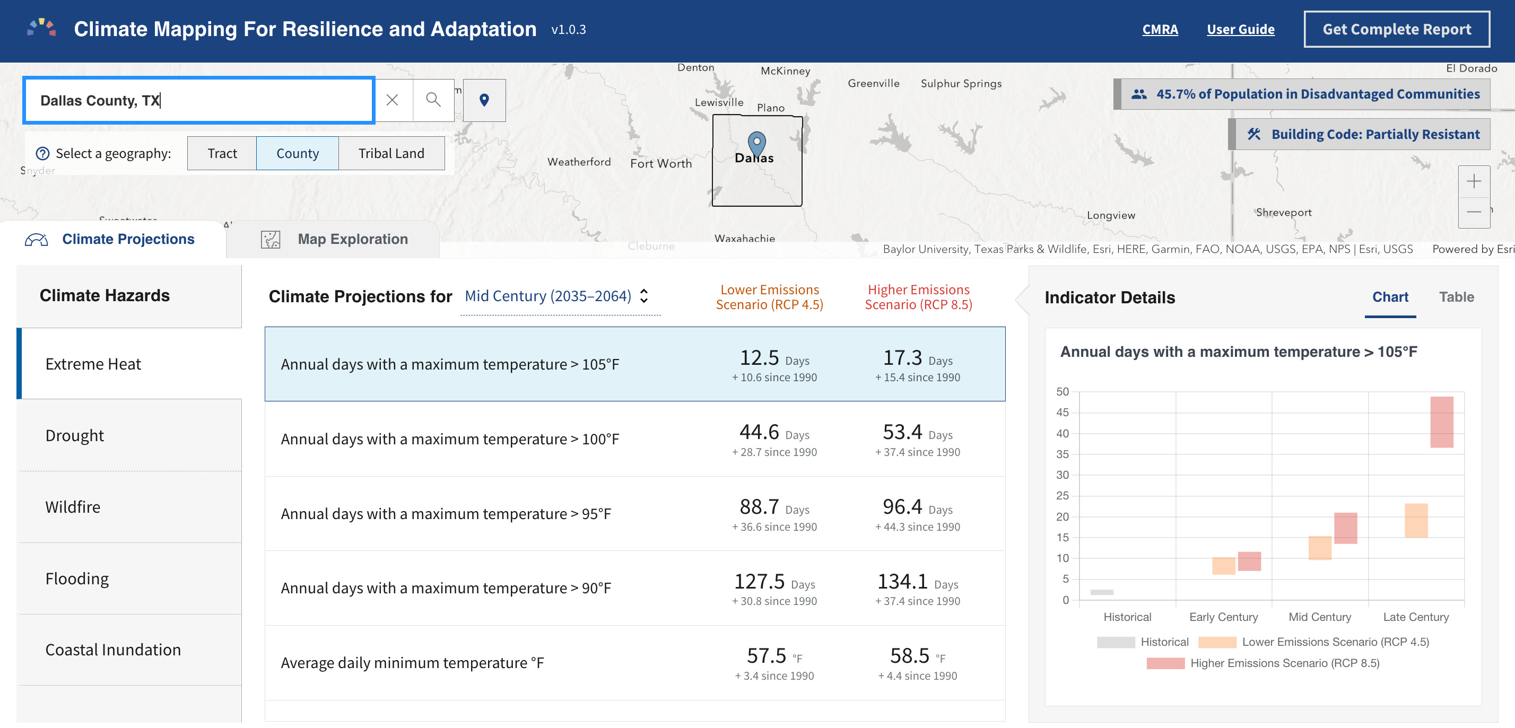The image size is (1515, 728).
Task: Click the locate-me pin button
Action: [x=484, y=100]
